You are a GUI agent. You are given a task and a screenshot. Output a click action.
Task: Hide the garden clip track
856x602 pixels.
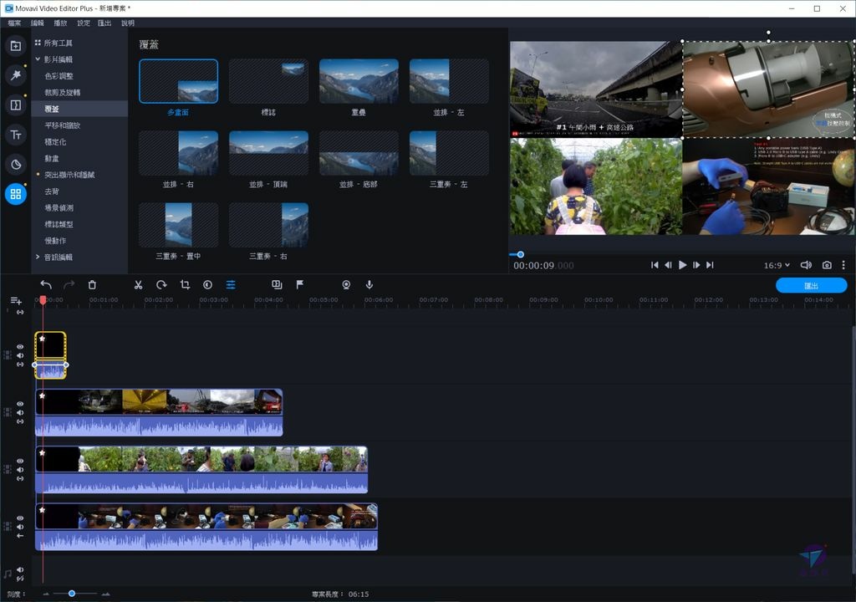coord(20,461)
